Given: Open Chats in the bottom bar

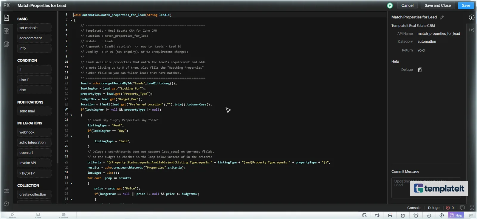Looking at the screenshot, I should point(38,215).
